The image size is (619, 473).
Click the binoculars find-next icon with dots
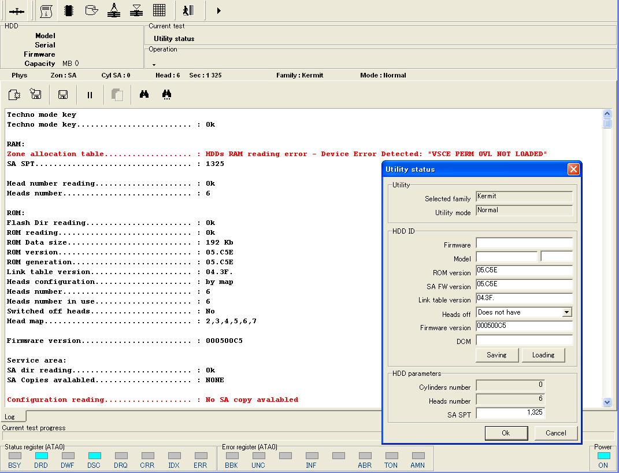point(166,94)
